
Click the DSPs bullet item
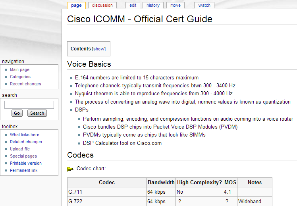click(x=82, y=110)
